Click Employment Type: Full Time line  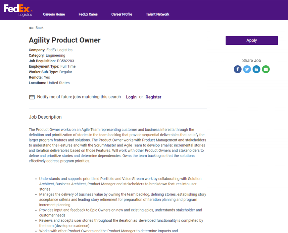pos(52,66)
